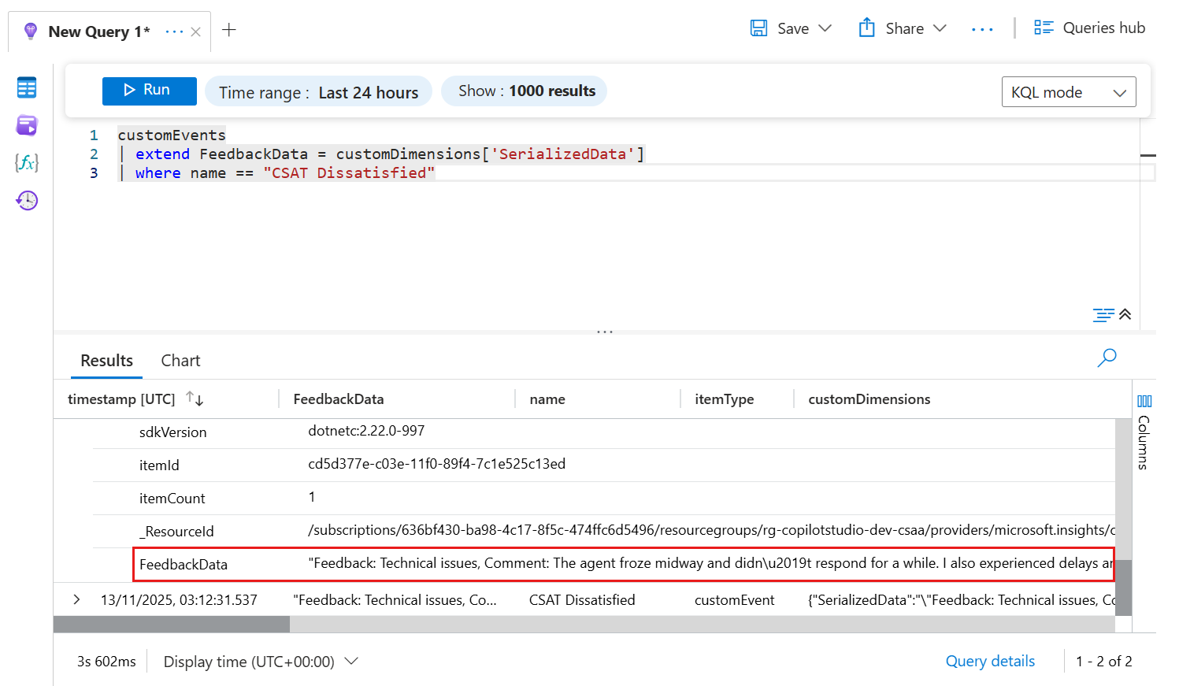
Task: Change the Time range from Last 24 hours
Action: pos(318,91)
